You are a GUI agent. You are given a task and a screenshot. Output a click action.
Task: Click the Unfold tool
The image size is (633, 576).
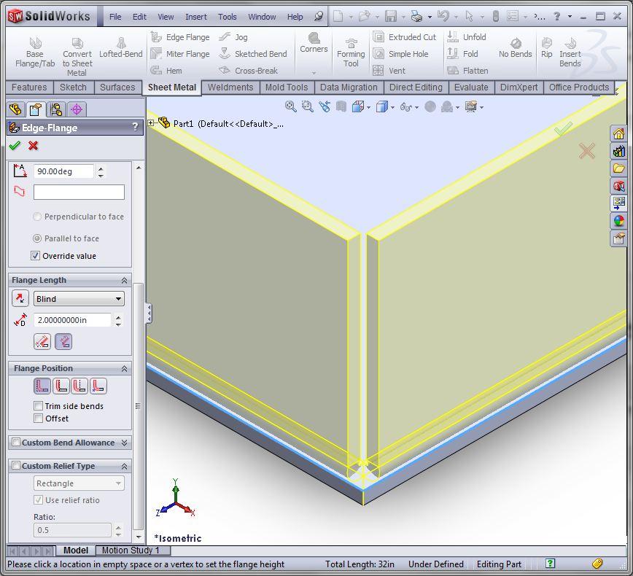(467, 37)
